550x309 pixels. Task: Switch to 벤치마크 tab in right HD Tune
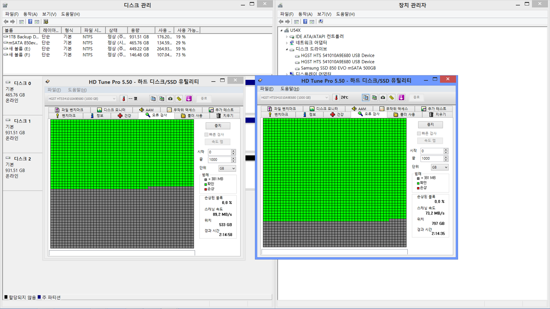(x=280, y=115)
